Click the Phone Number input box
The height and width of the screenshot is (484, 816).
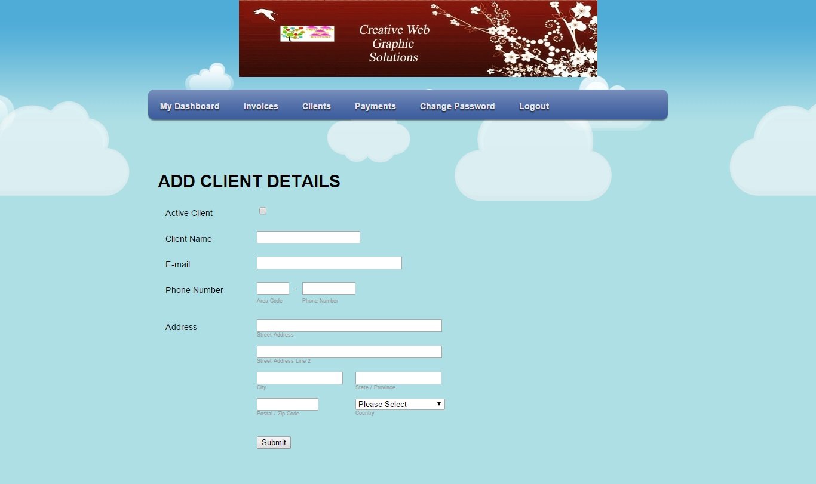pos(329,289)
